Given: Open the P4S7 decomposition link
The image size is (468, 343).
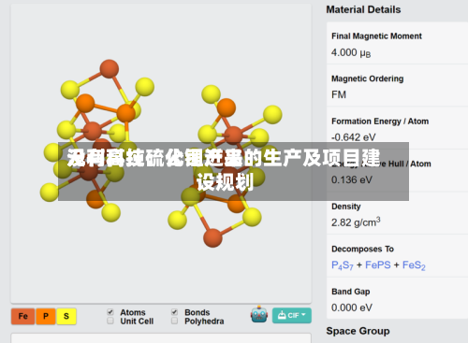Looking at the screenshot, I should point(343,265).
